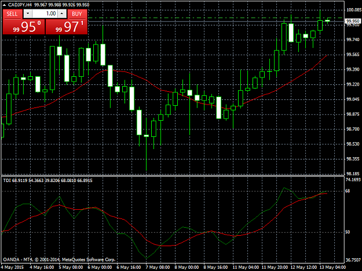Click the 11 May 20:00 time label
Image resolution: width=362 pixels, height=271 pixels.
(x=275, y=268)
